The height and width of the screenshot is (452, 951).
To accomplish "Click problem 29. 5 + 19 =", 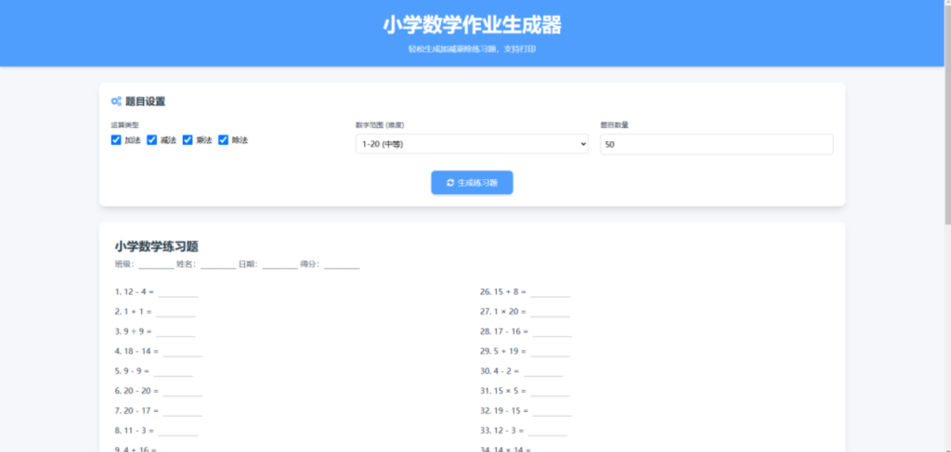I will point(503,351).
